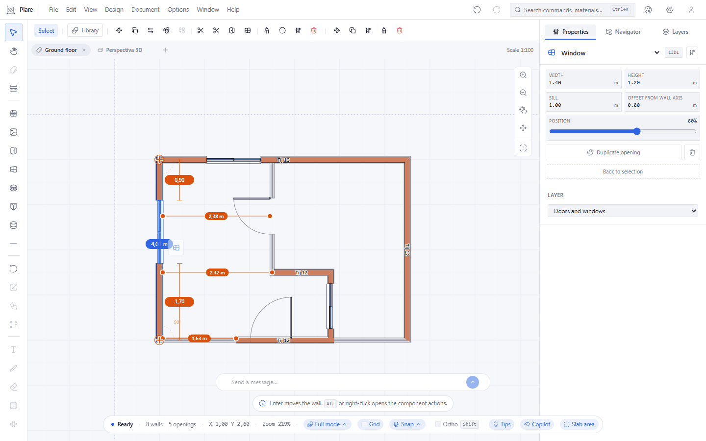
Task: Click Back to selection button
Action: (x=623, y=171)
